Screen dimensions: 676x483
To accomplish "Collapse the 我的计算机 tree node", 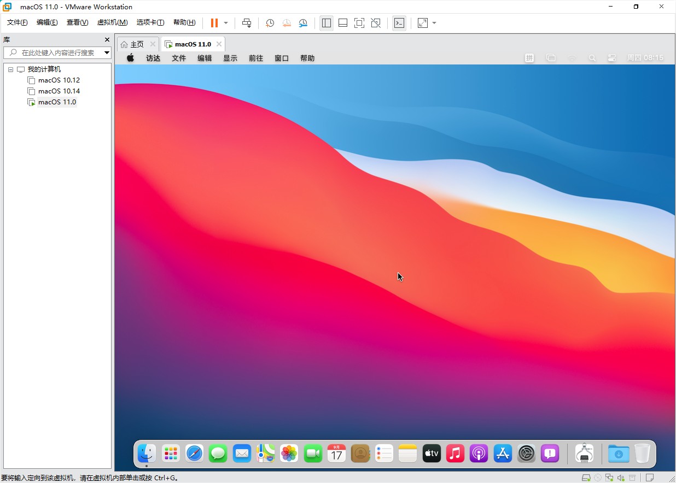I will click(x=10, y=69).
